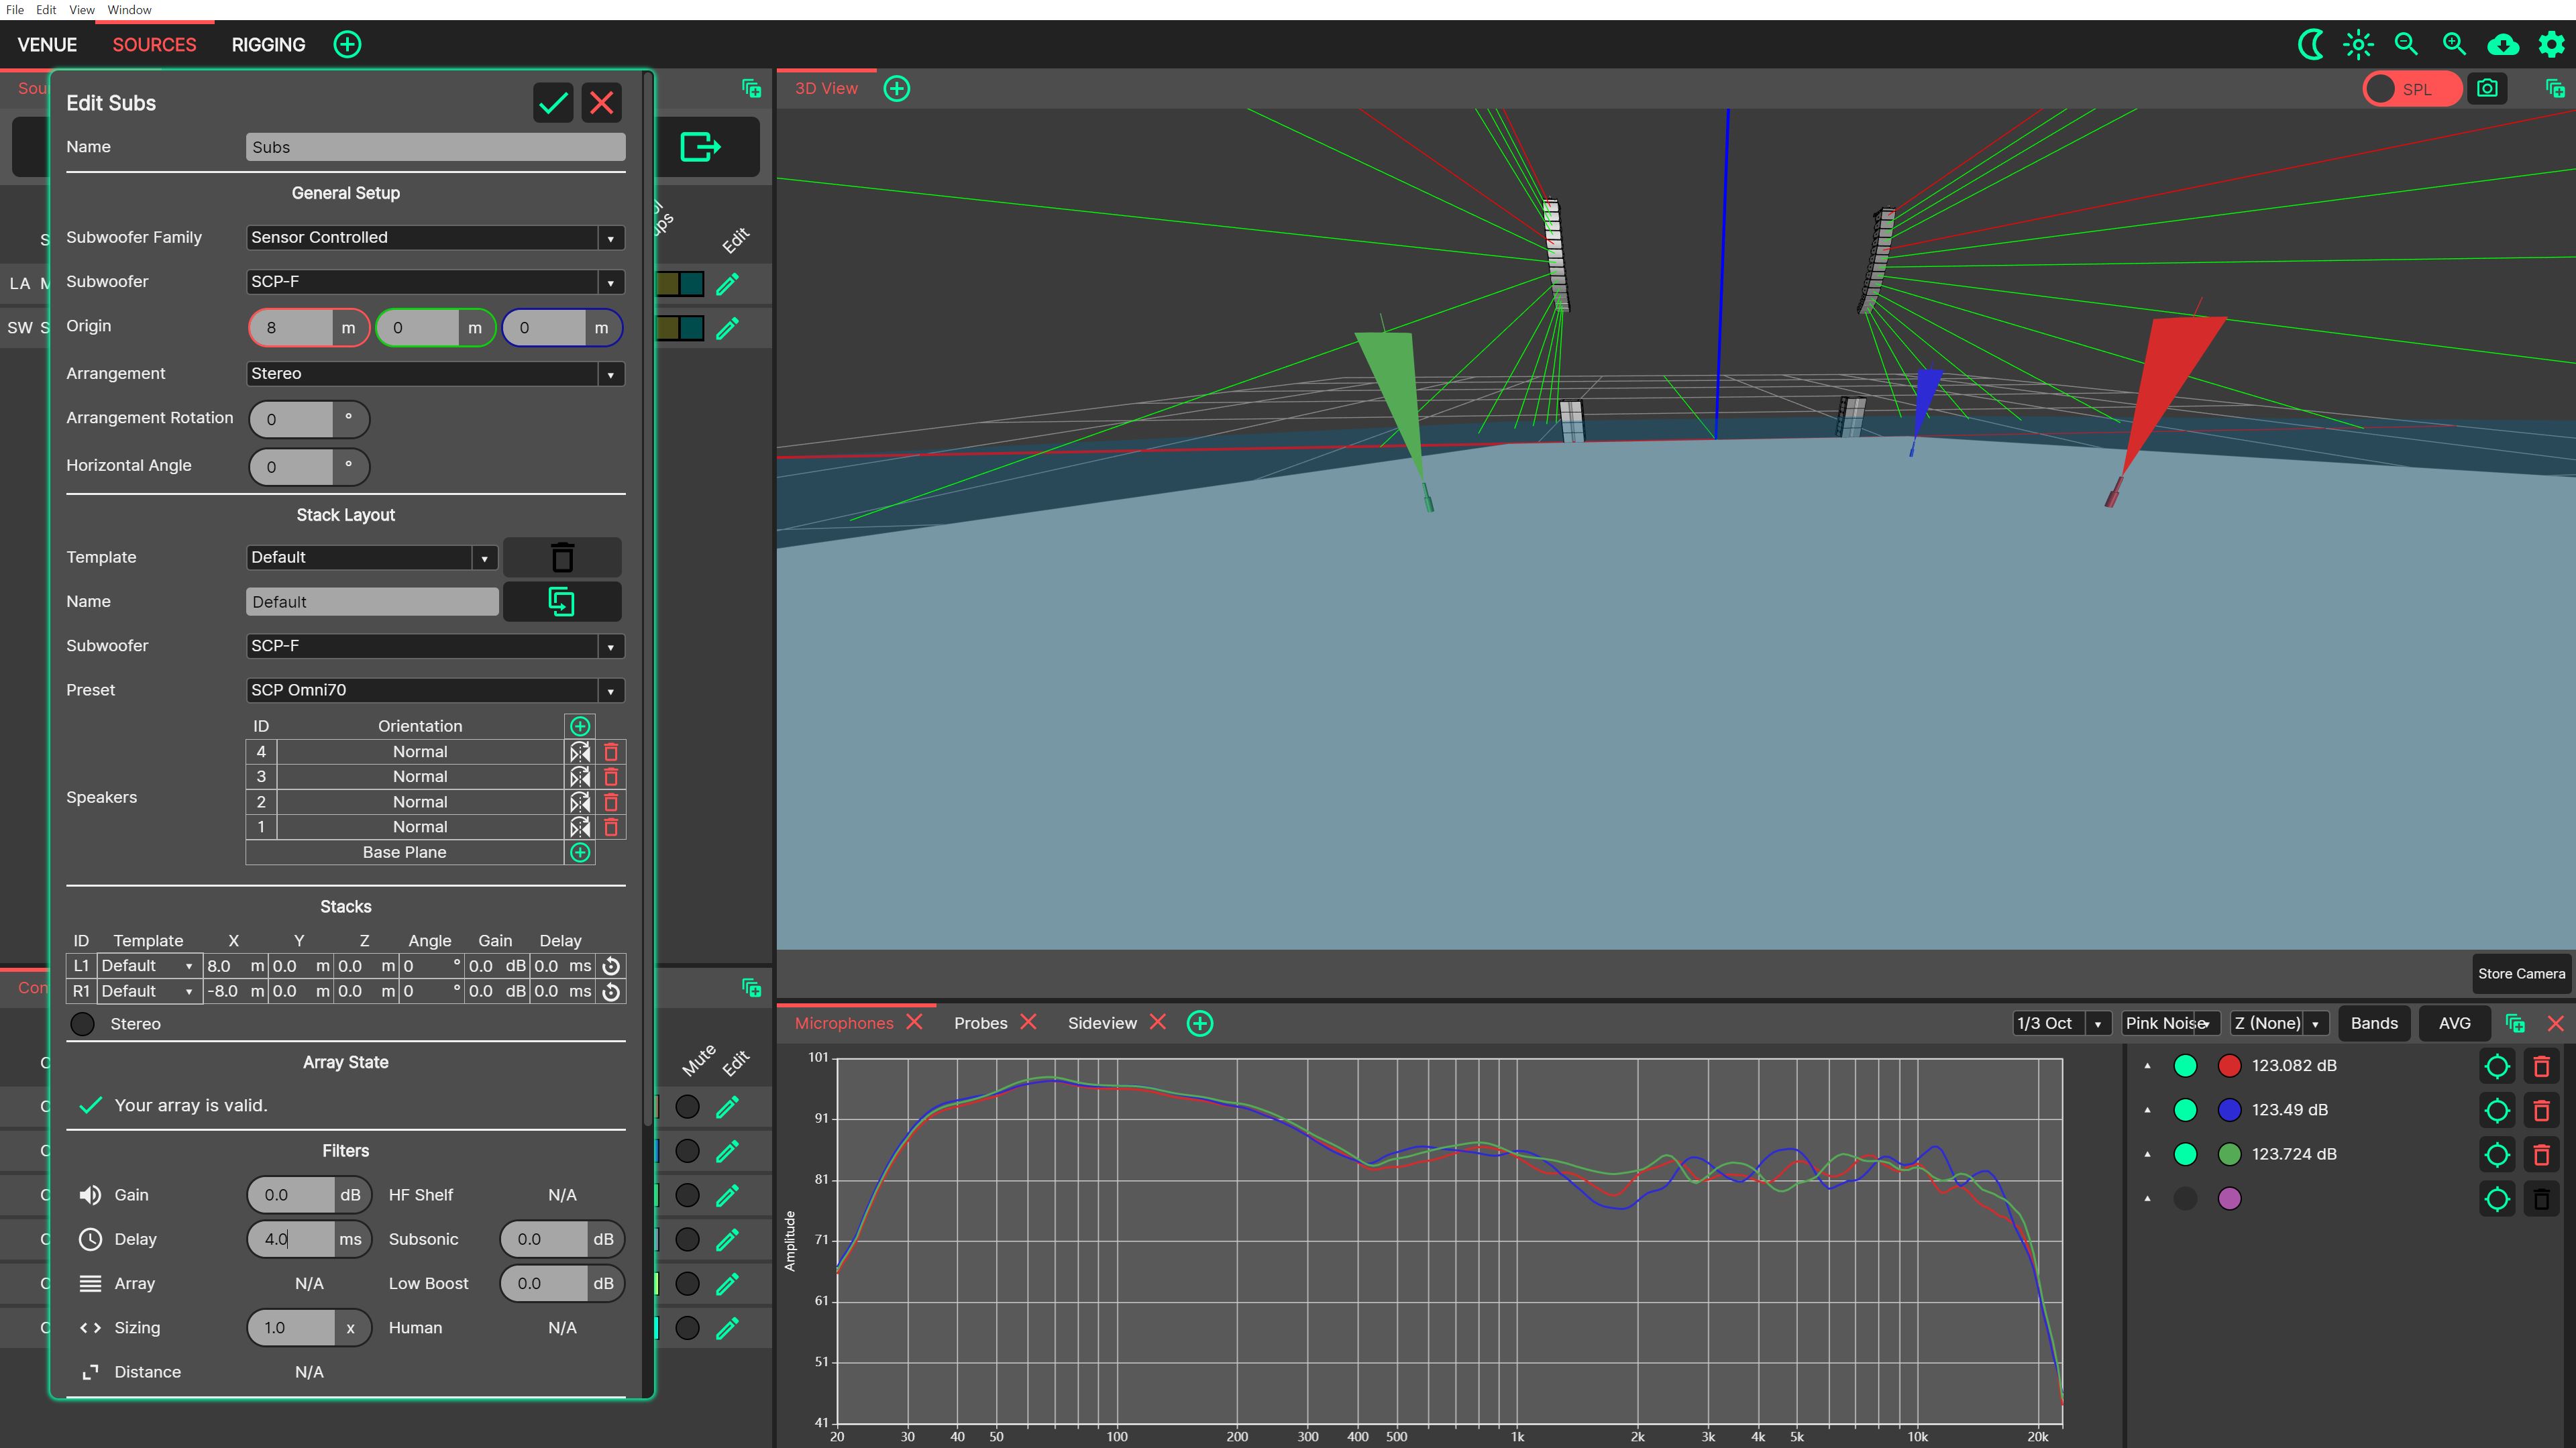Open the 1/3 Oct resolution dropdown
The height and width of the screenshot is (1448, 2576).
pos(2061,1023)
